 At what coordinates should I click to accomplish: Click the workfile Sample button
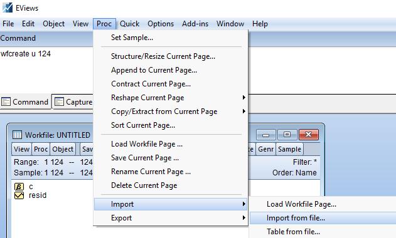(x=289, y=149)
